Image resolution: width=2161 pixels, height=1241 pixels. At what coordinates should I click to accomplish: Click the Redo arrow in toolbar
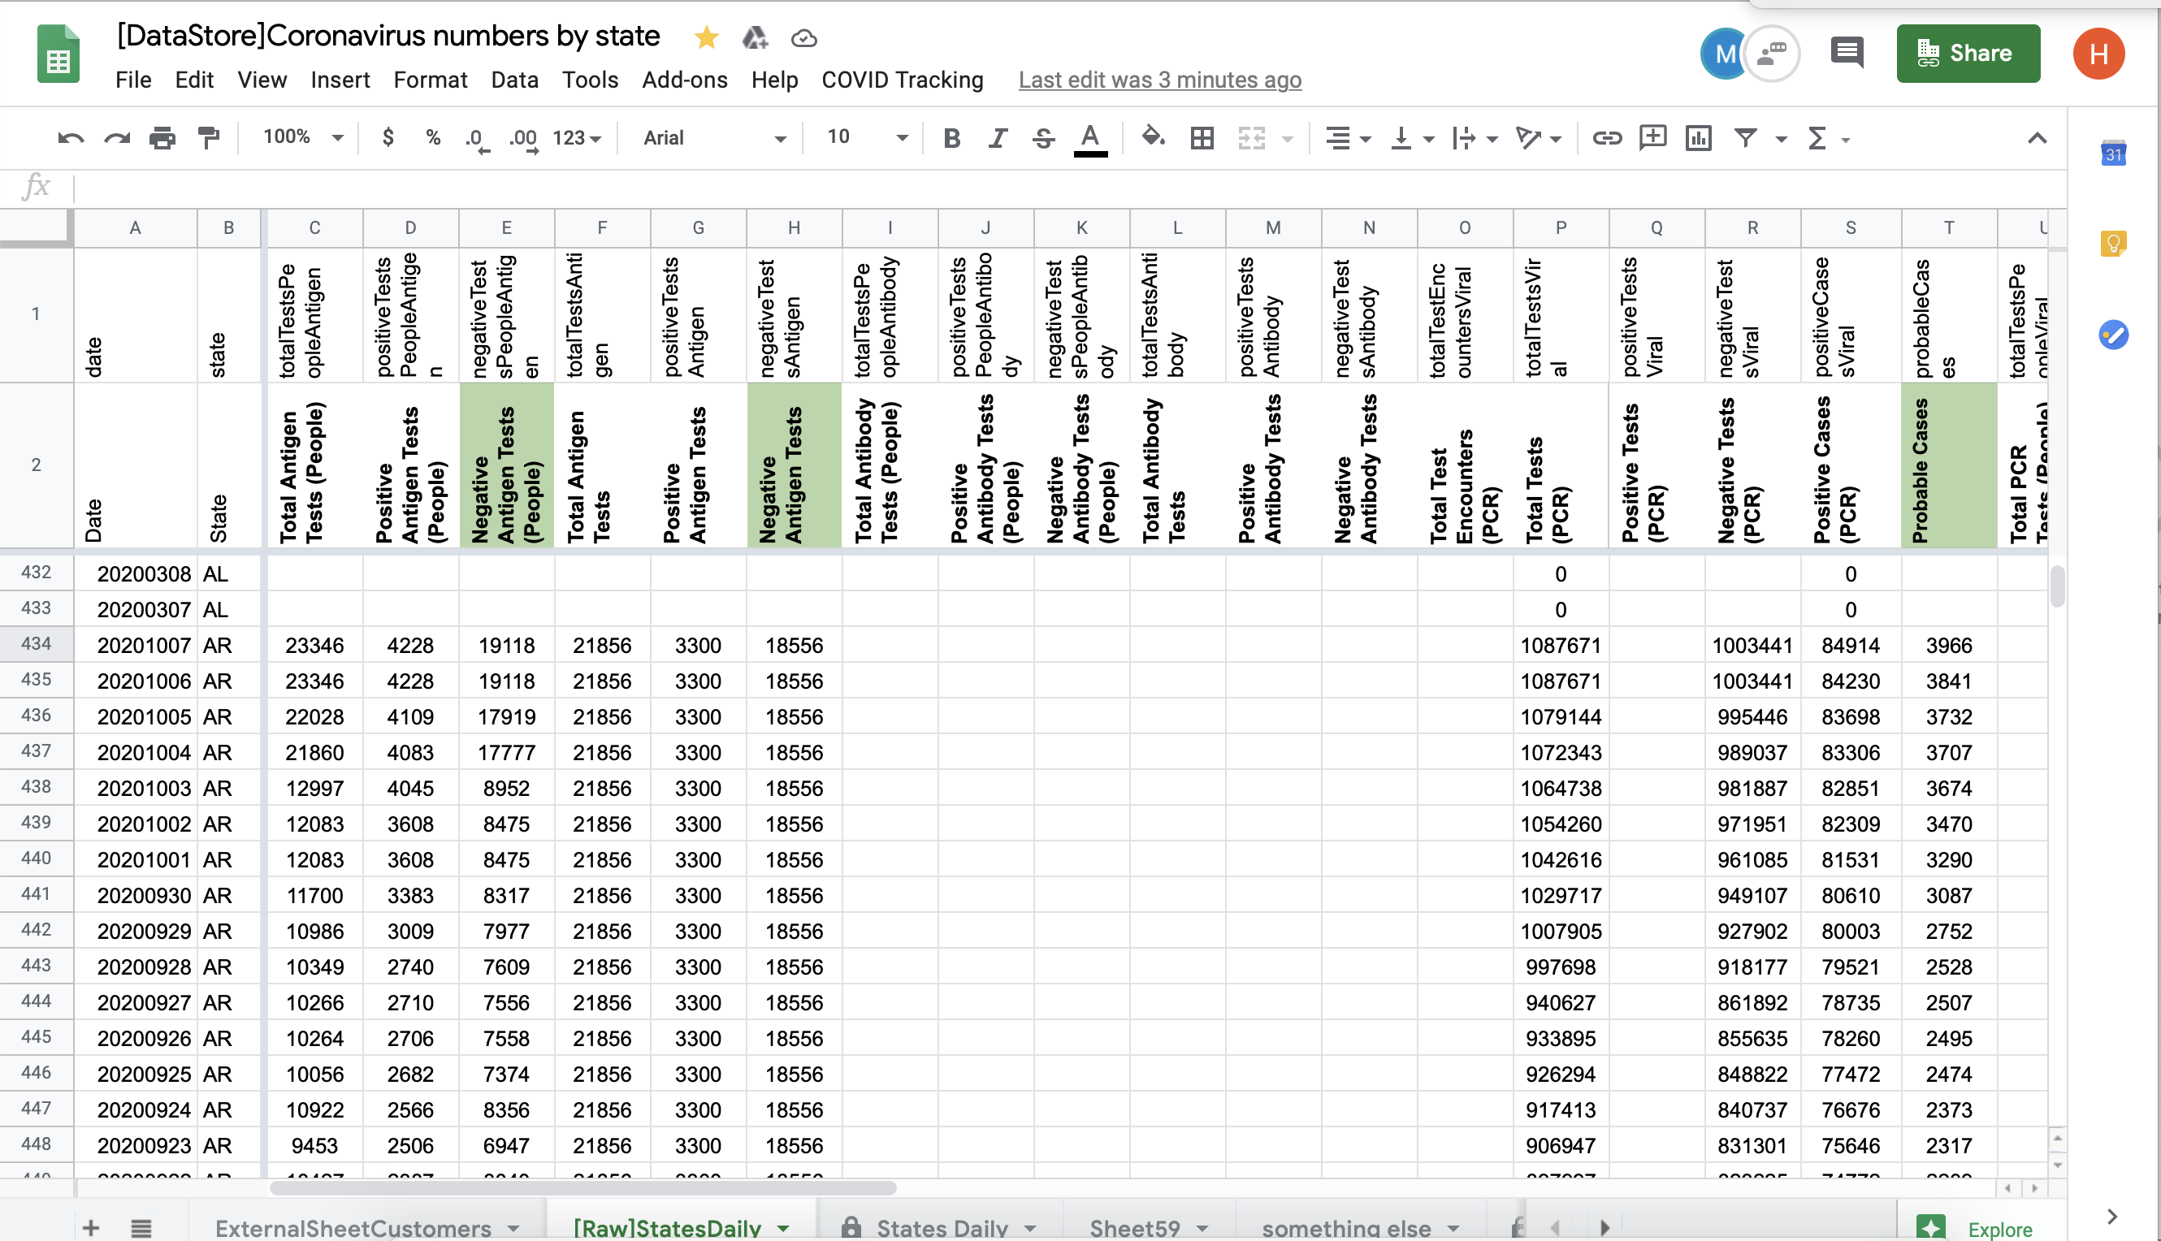(117, 138)
